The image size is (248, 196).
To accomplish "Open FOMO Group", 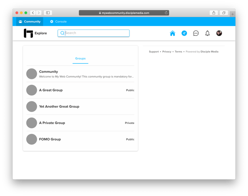I will 80,139.
